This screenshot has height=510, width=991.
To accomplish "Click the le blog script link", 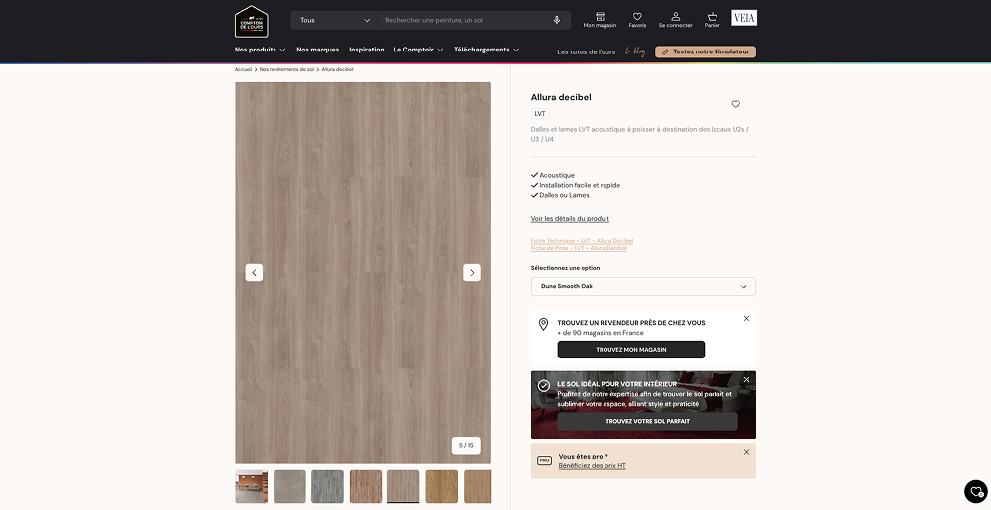I will (x=635, y=51).
